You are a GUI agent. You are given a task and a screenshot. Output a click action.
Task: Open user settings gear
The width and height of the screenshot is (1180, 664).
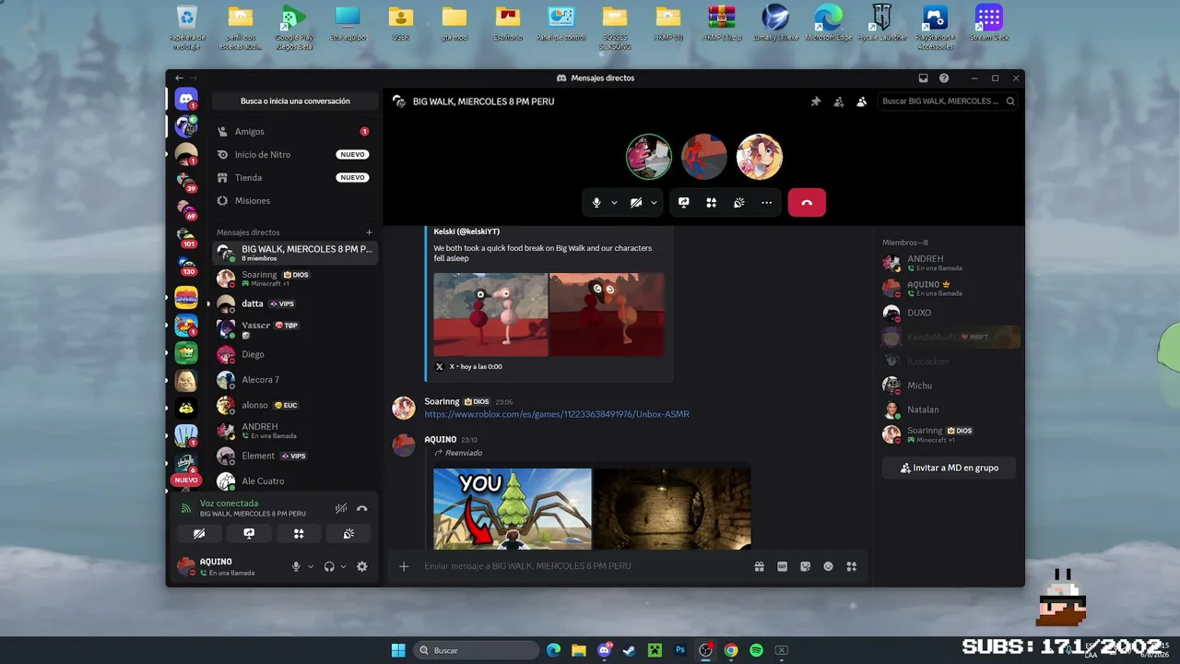361,566
